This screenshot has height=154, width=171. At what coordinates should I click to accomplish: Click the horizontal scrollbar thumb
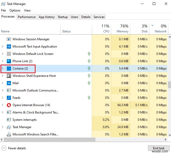tap(50, 139)
